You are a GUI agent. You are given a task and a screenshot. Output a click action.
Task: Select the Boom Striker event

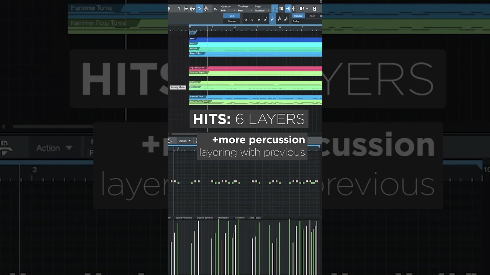point(256,54)
